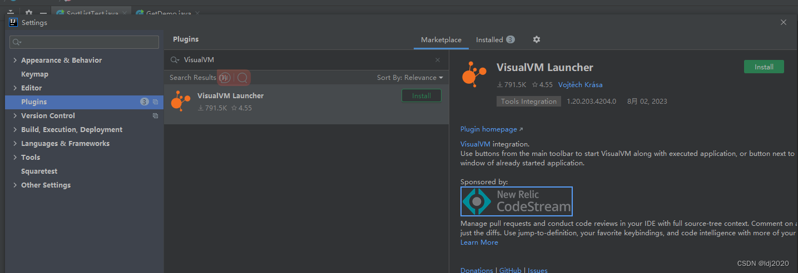The width and height of the screenshot is (798, 273).
Task: Select Plugins in the settings tree
Action: click(x=84, y=102)
